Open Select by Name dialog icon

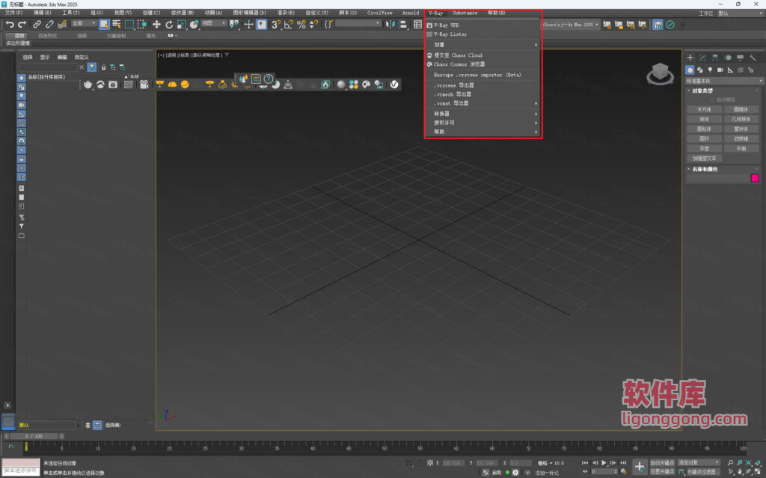coord(117,24)
